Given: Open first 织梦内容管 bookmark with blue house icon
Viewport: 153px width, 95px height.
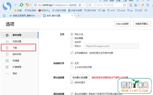Looking at the screenshot, I should coord(59,10).
